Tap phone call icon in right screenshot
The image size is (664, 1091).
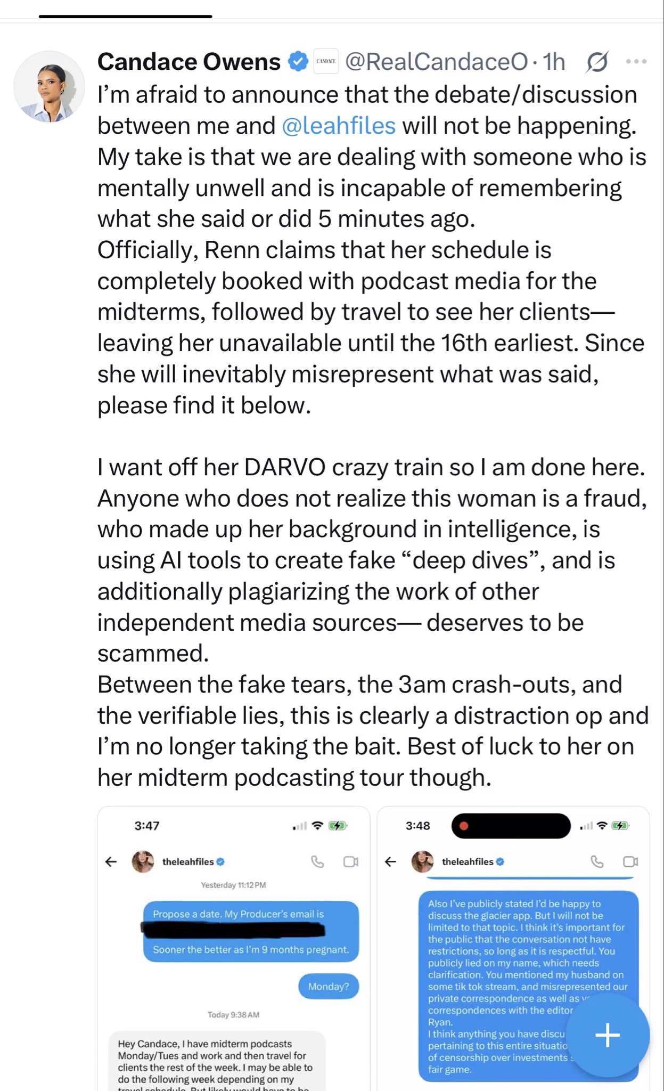(597, 861)
